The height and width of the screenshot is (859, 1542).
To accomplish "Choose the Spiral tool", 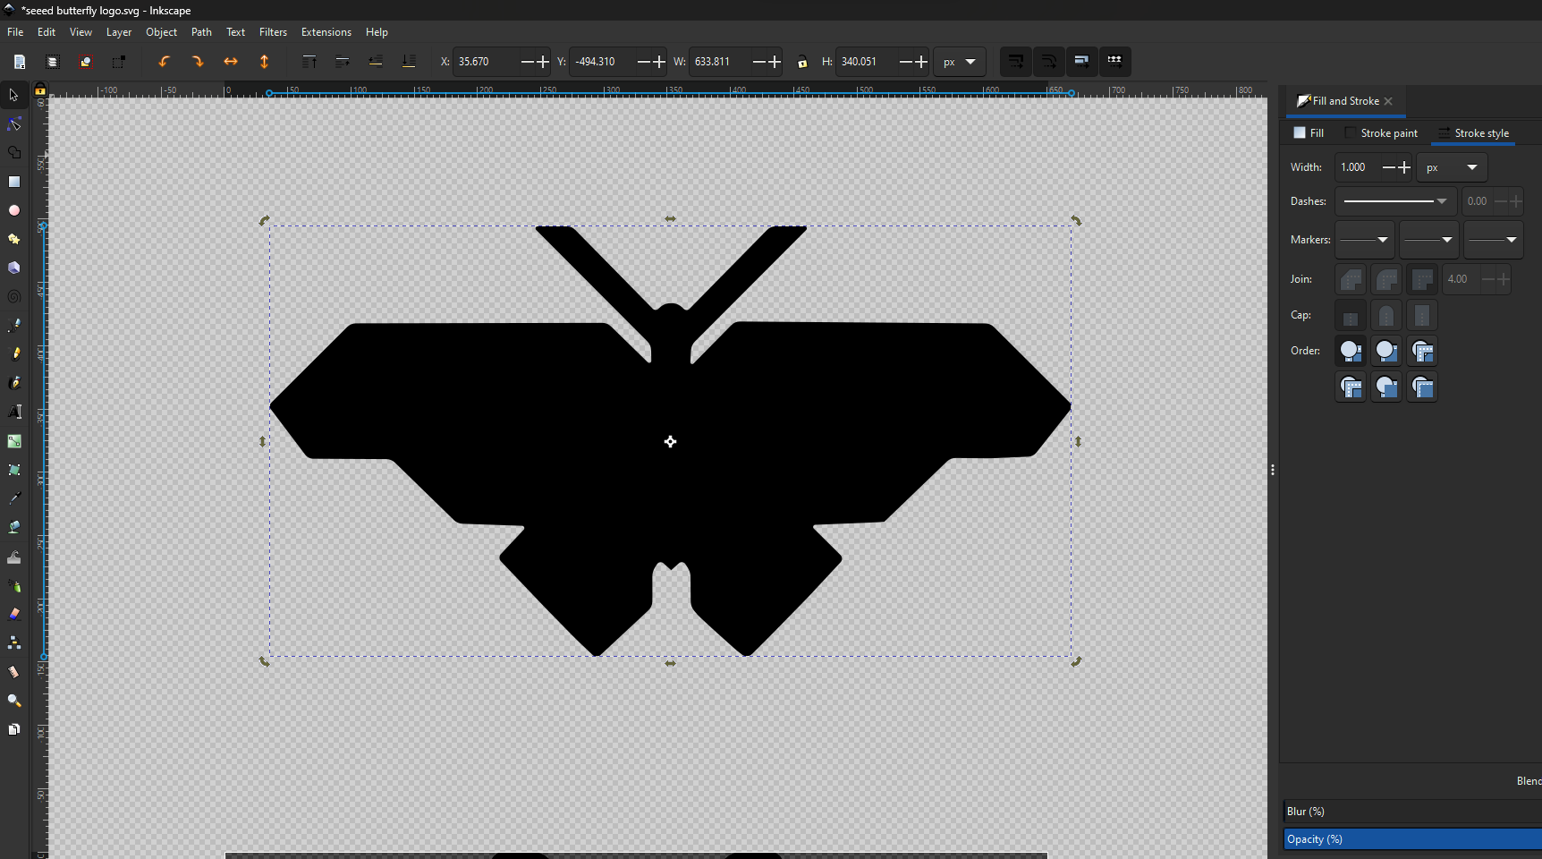I will point(14,296).
